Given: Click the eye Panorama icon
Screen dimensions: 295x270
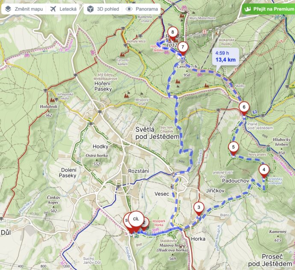Looking at the screenshot, I should pyautogui.click(x=129, y=9).
